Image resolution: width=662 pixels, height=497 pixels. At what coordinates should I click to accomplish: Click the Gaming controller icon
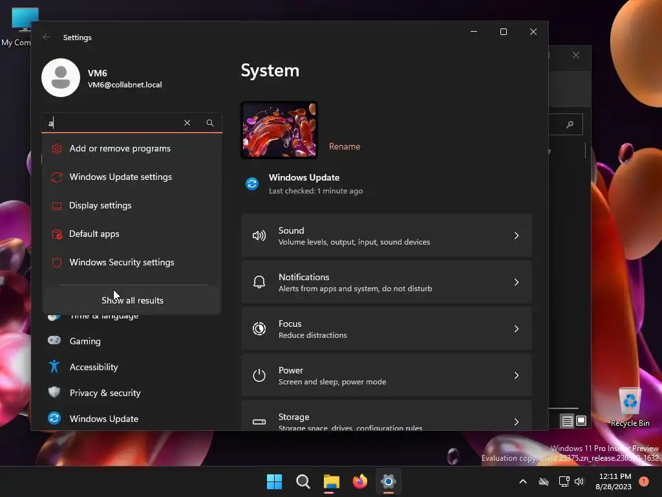tap(54, 340)
